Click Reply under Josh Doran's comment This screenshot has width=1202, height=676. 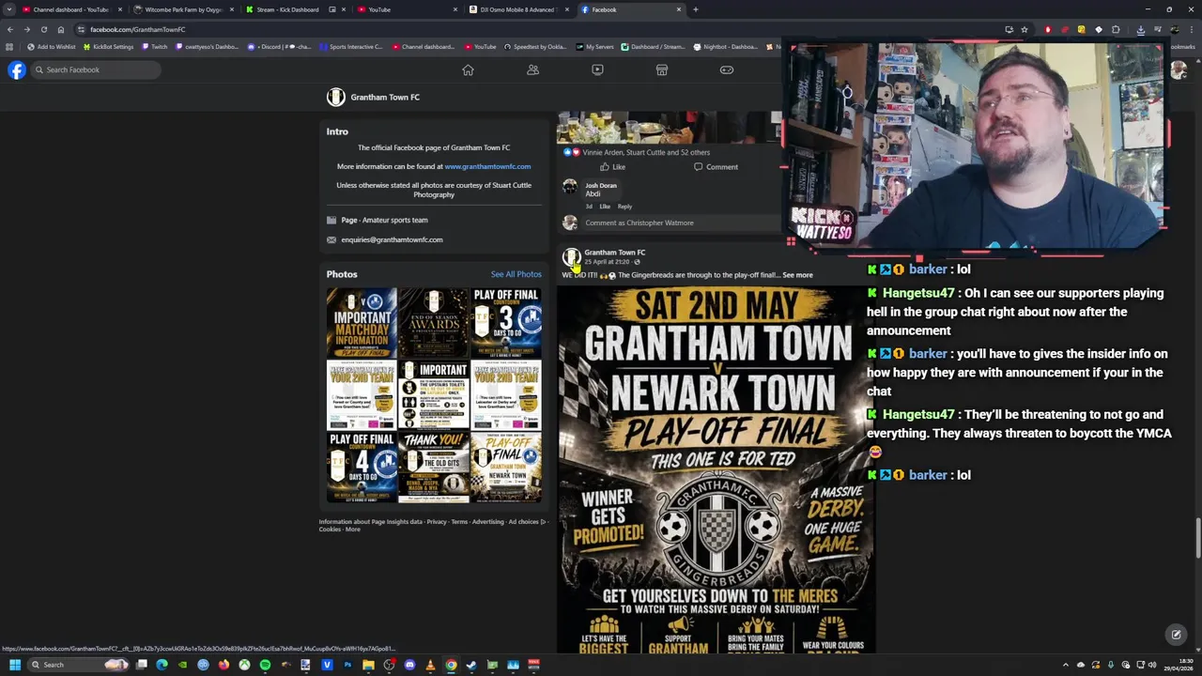(624, 207)
